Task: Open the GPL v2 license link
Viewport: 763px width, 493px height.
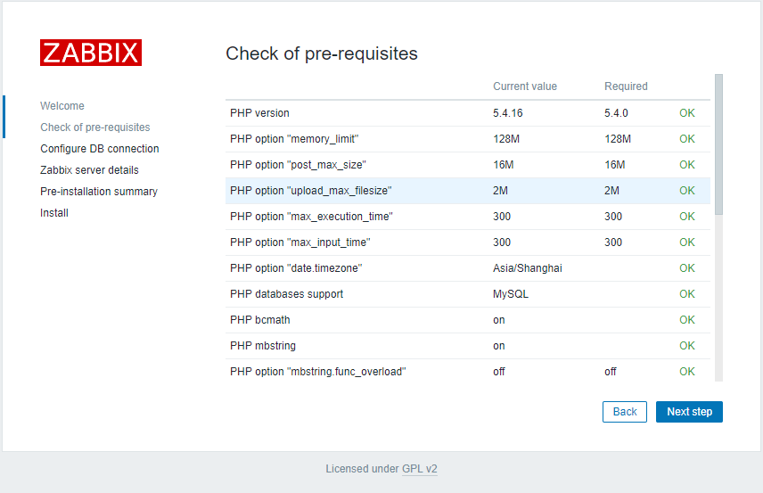Action: (420, 469)
